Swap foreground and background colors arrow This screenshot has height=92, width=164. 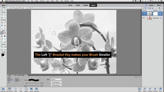point(5,54)
